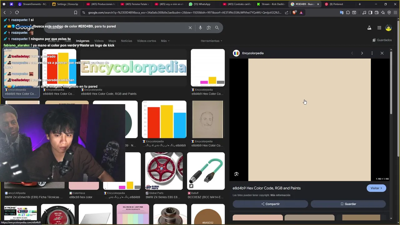Search by image with Google Lens icon

click(x=209, y=27)
